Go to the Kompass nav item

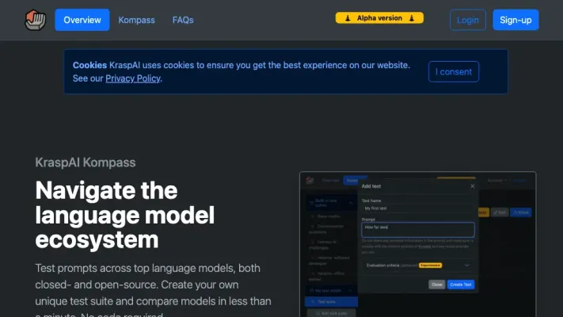[136, 20]
